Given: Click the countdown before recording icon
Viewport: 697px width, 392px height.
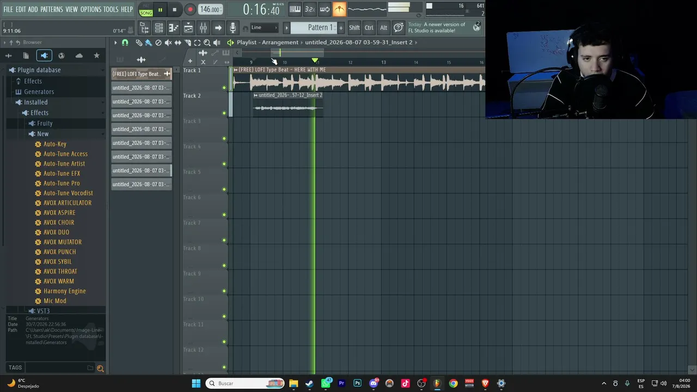Looking at the screenshot, I should tap(309, 9).
